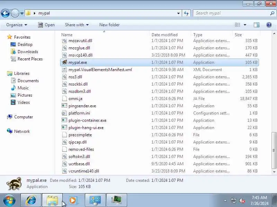Select vcruntime140.dll file icon

pos(64,171)
